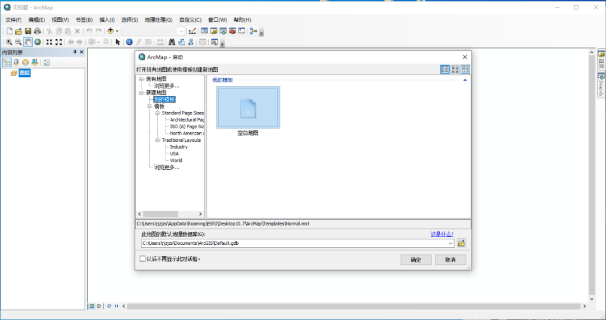Open the default geodatabase path dropdown

[450, 243]
